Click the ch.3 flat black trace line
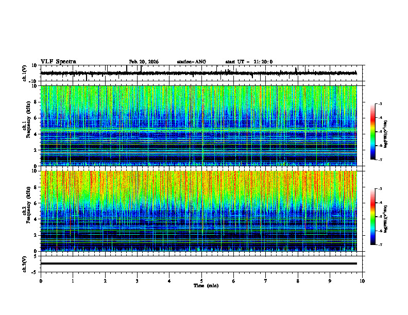This screenshot has height=315, width=408. 198,264
